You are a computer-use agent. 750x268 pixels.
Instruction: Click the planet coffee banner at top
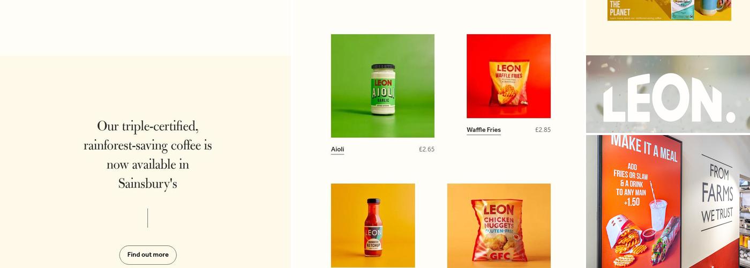pyautogui.click(x=669, y=10)
